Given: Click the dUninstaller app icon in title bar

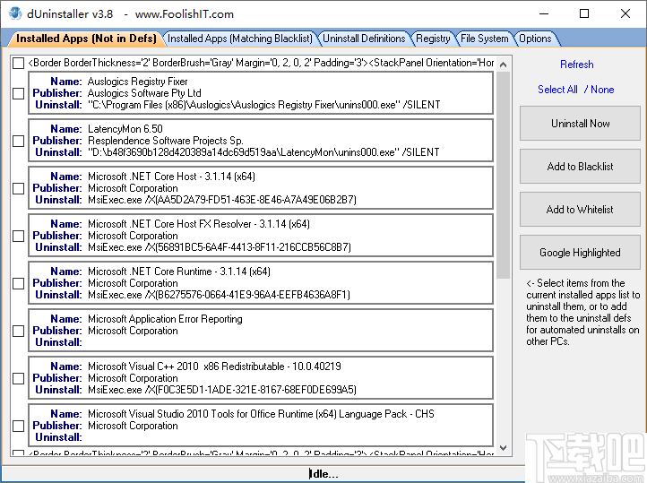Looking at the screenshot, I should (x=15, y=13).
